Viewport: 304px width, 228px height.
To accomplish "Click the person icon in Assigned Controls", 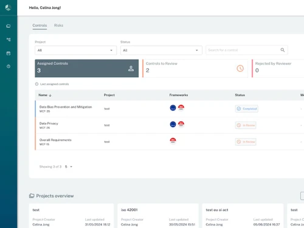I will [x=131, y=69].
